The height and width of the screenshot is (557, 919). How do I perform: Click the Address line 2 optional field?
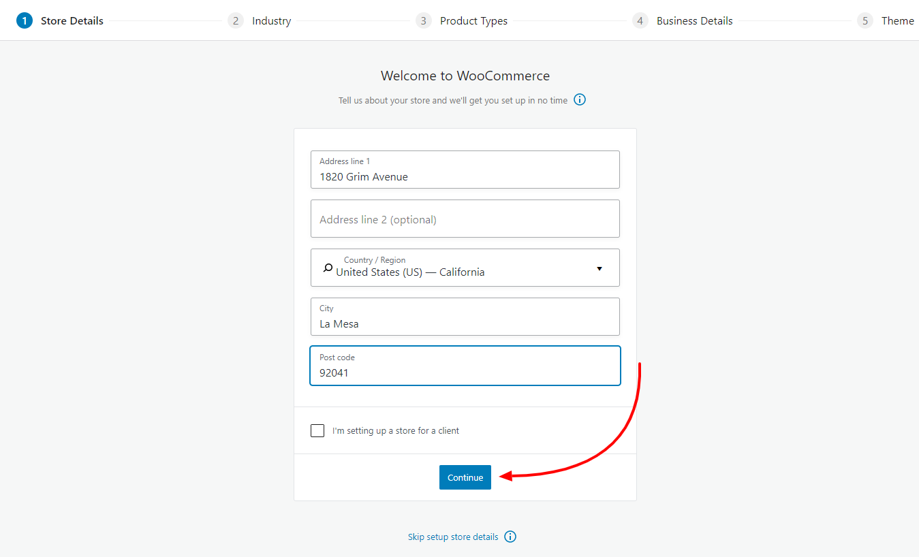[x=465, y=219]
